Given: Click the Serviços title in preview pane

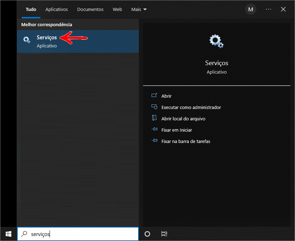Looking at the screenshot, I should point(216,63).
